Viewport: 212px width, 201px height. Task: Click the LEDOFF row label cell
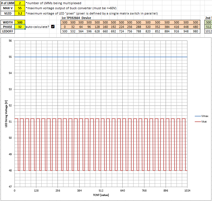[7, 31]
